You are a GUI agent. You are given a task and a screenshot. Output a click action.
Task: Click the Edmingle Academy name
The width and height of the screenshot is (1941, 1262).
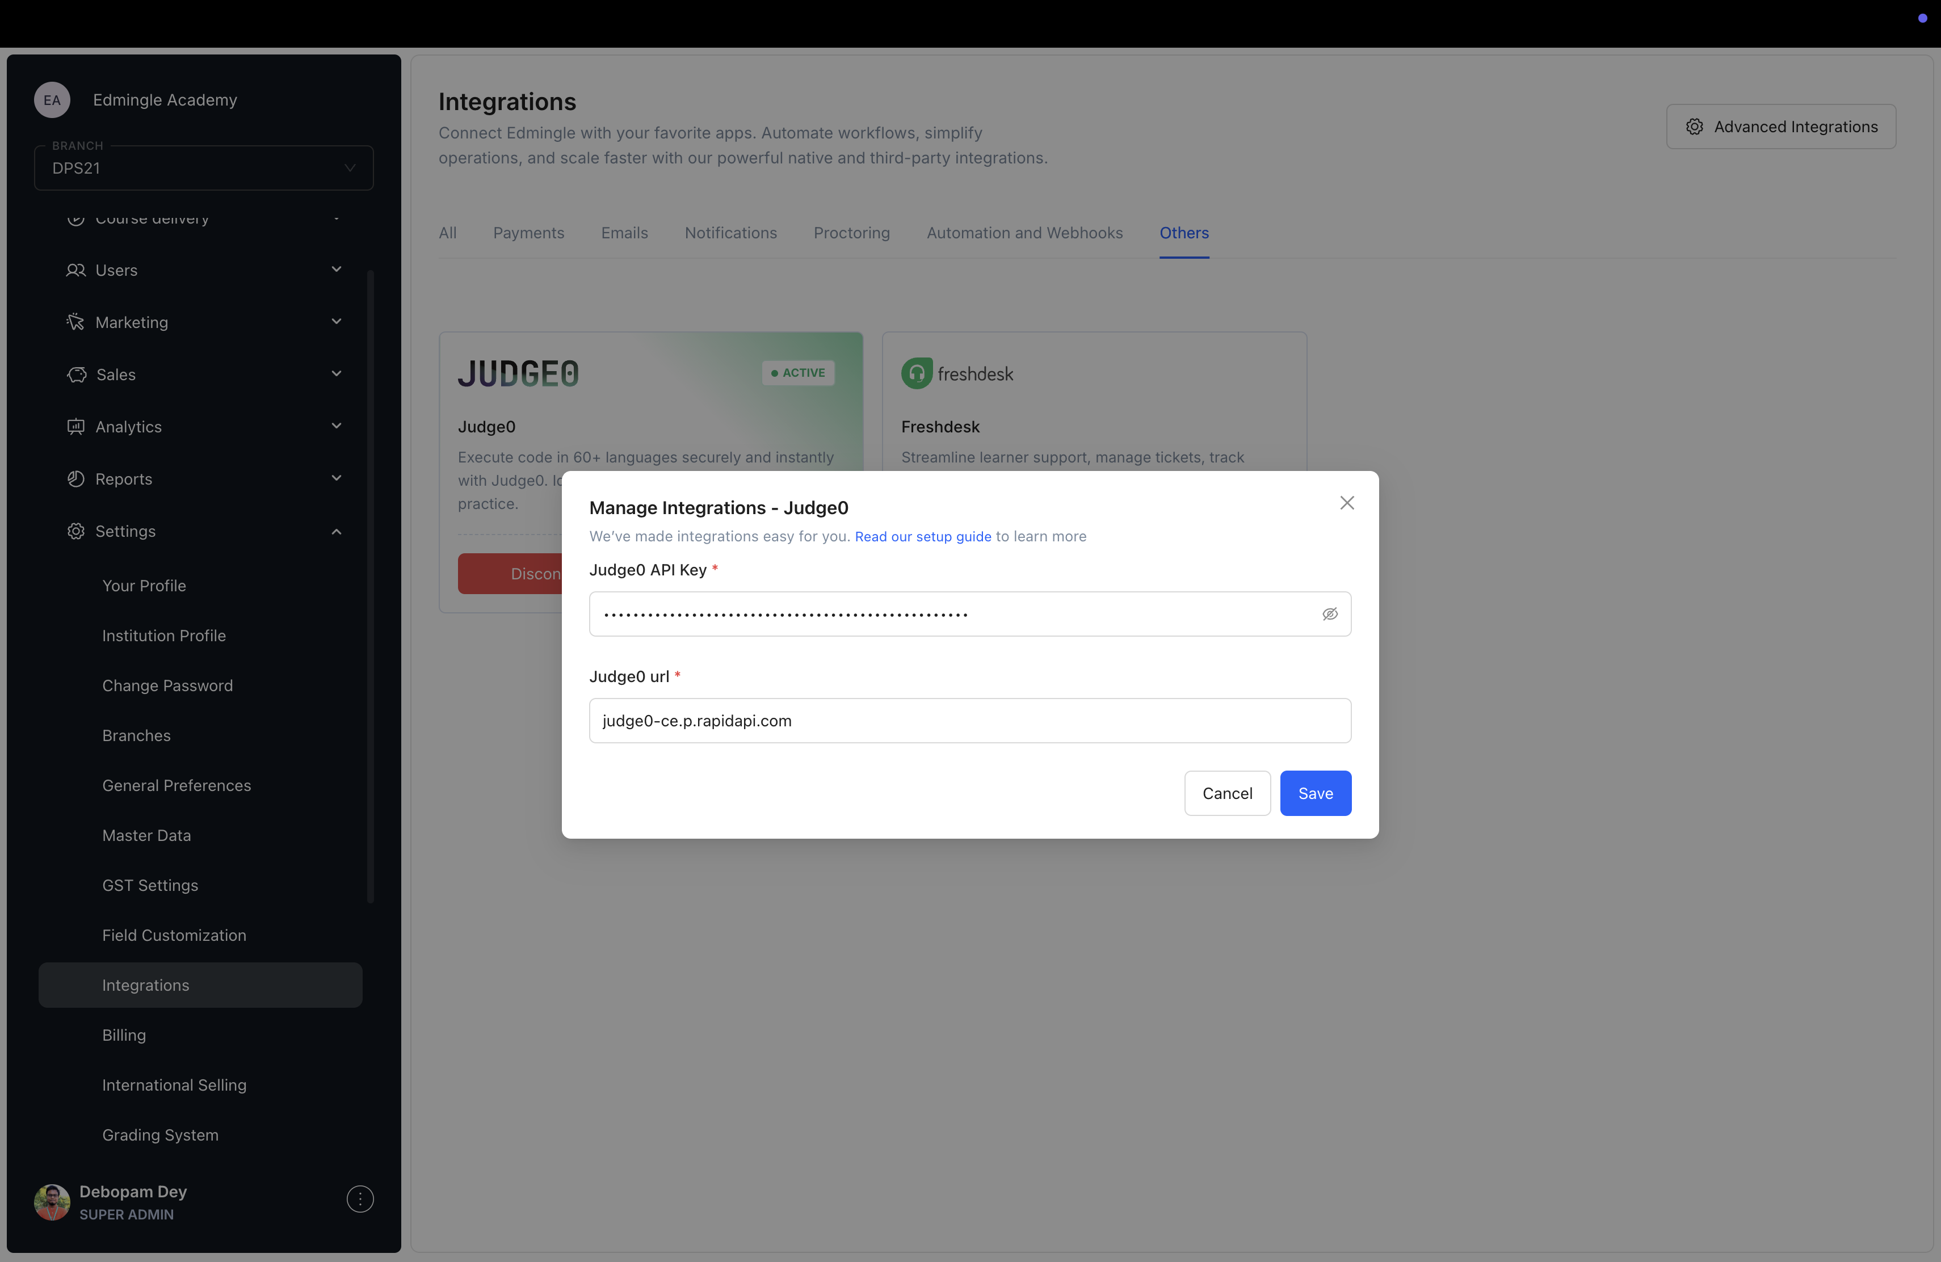[x=165, y=99]
